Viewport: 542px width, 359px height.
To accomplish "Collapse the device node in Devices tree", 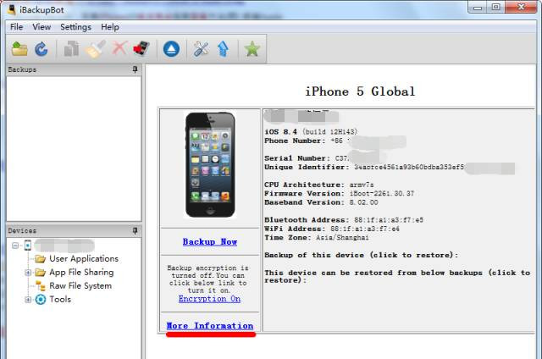I will coord(15,246).
